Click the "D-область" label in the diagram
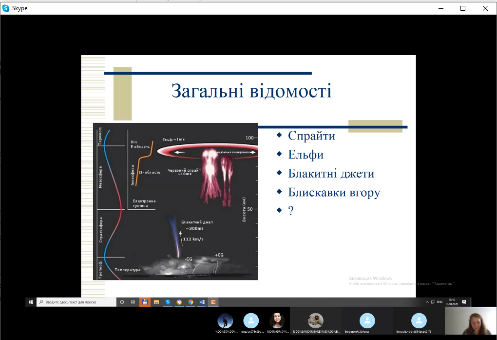Image resolution: width=497 pixels, height=340 pixels. pos(150,172)
